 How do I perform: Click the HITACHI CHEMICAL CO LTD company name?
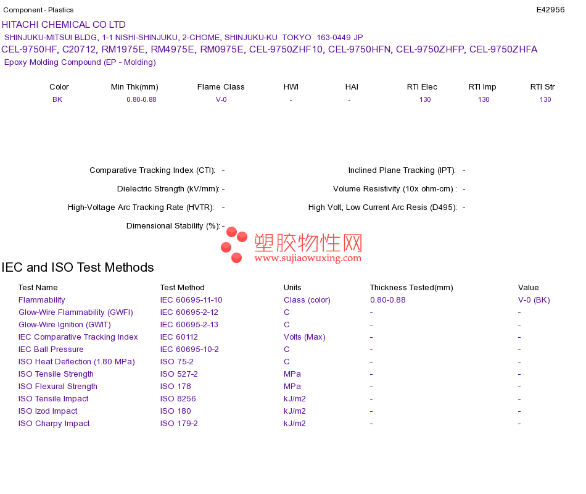[x=64, y=25]
